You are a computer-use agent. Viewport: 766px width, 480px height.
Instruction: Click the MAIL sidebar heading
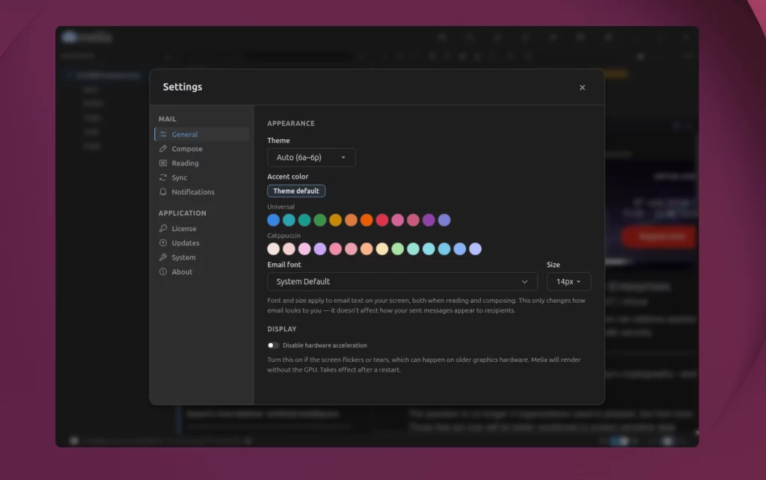point(167,119)
